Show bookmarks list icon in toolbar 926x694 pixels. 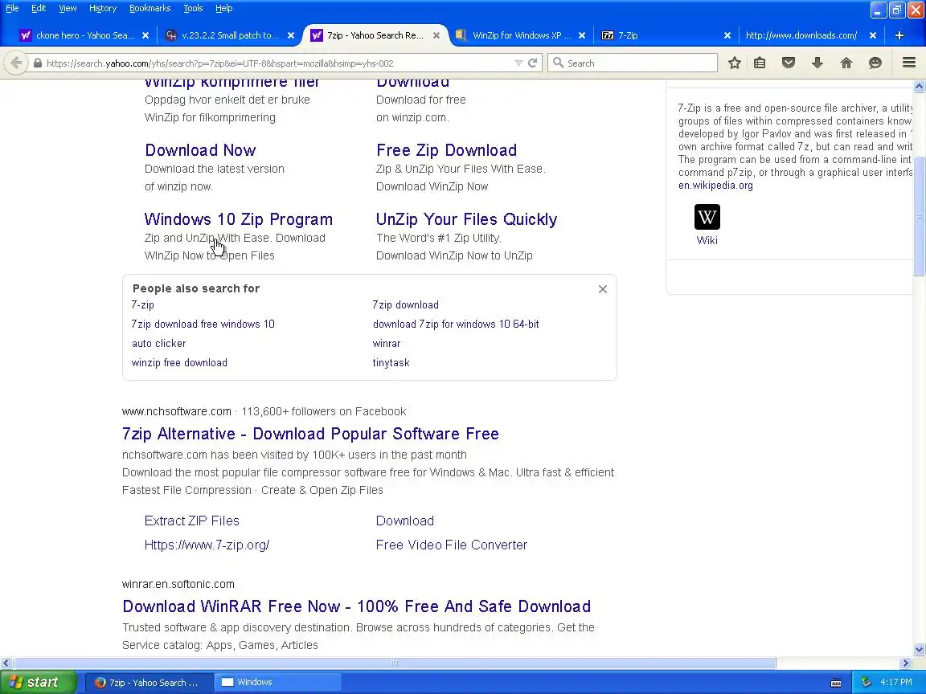760,63
